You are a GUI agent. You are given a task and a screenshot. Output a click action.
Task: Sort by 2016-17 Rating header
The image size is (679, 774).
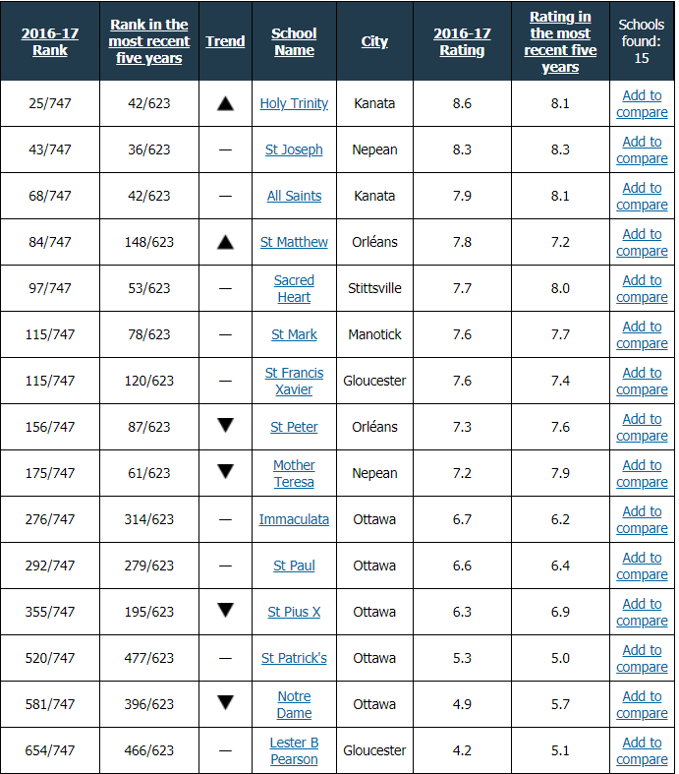click(x=462, y=41)
